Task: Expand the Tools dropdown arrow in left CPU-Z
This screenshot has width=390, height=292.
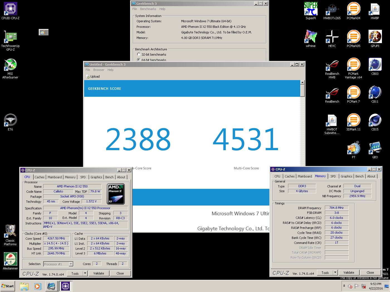Action: coord(85,273)
